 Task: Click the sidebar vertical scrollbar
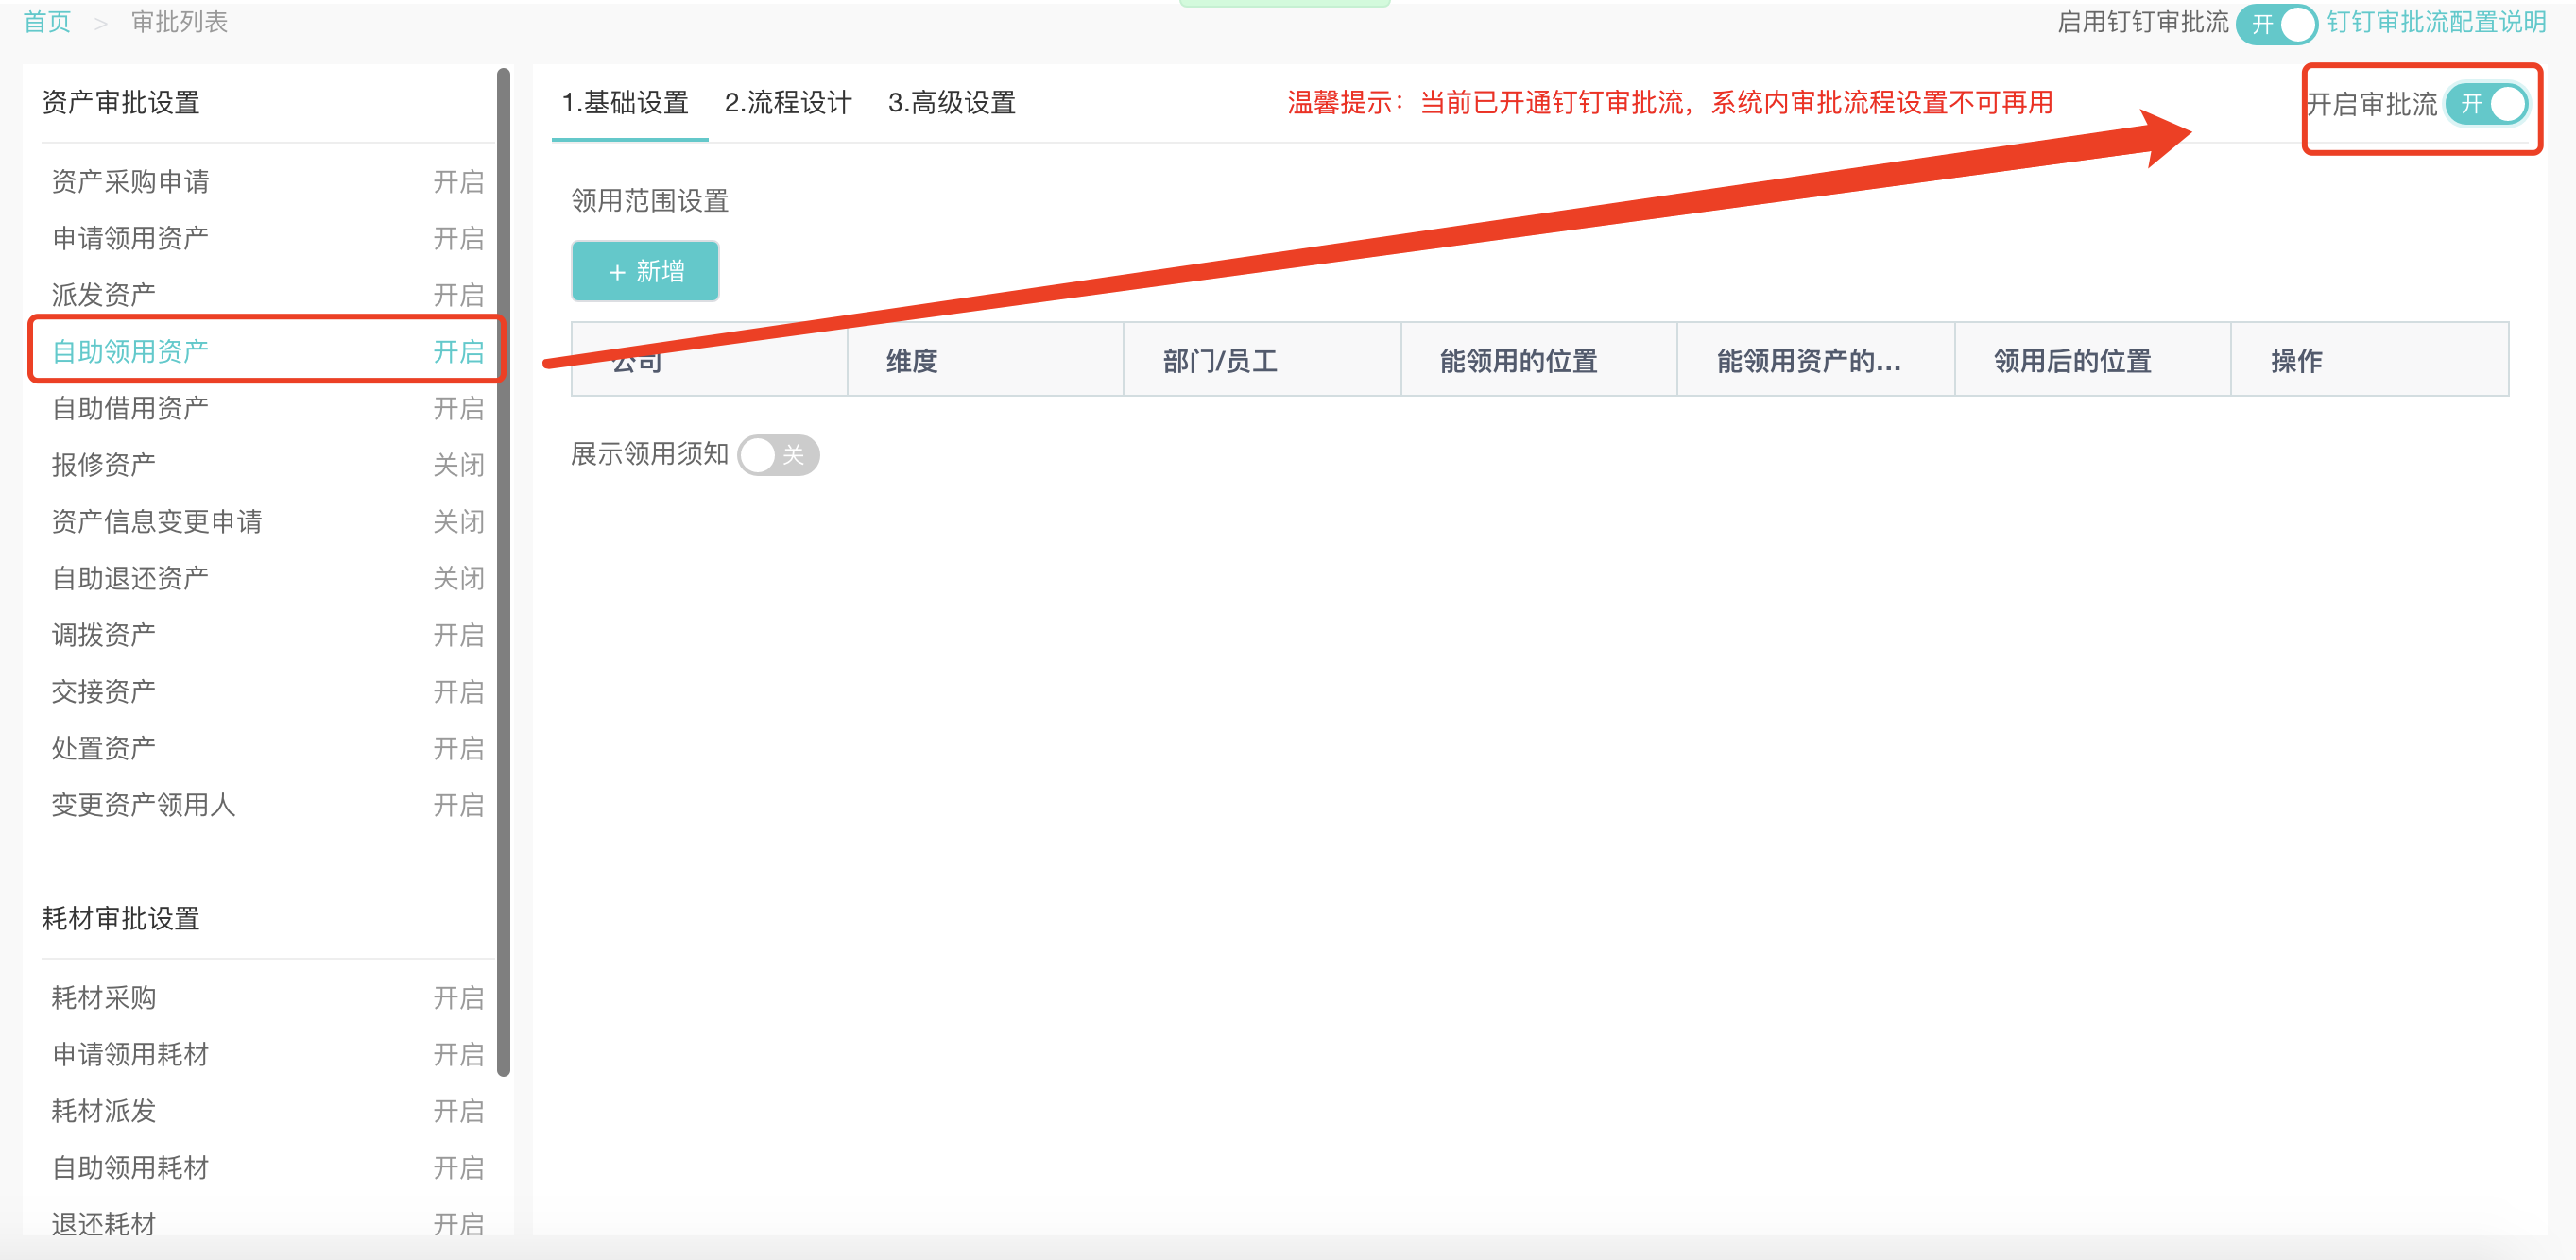coord(503,570)
